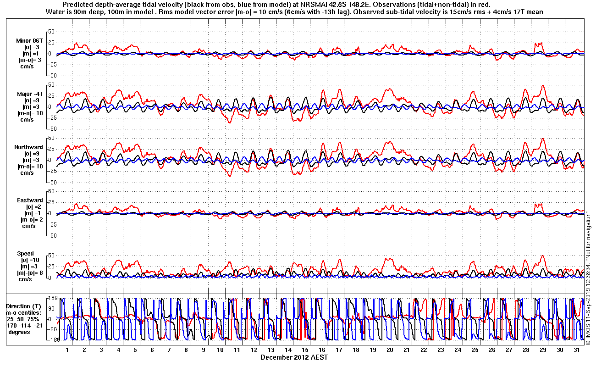This screenshot has height=367, width=596.
Task: Click the "Eastward" panel label
Action: pos(30,200)
